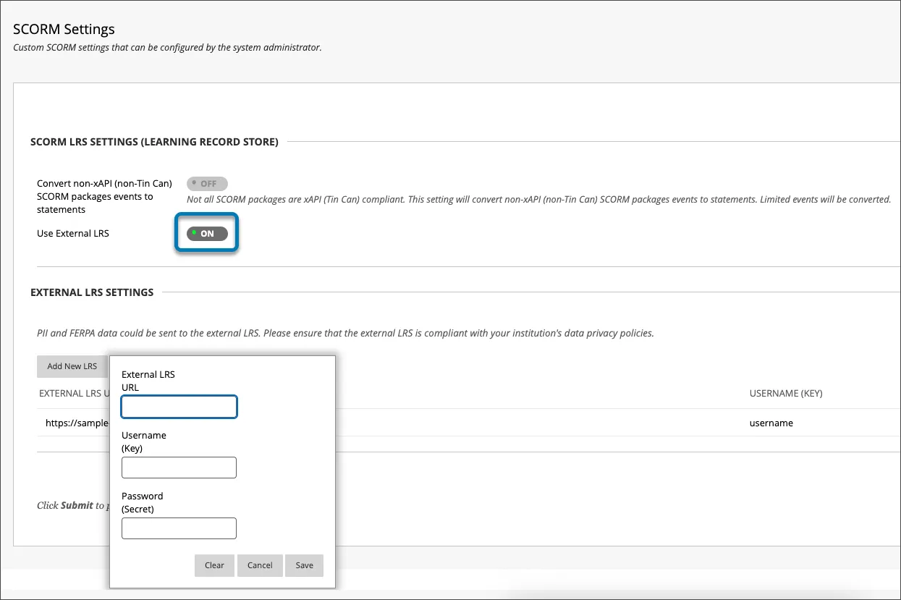Enable the Convert non-xAPI SCORM packages toggle
Screen dimensions: 901x600
pos(206,183)
